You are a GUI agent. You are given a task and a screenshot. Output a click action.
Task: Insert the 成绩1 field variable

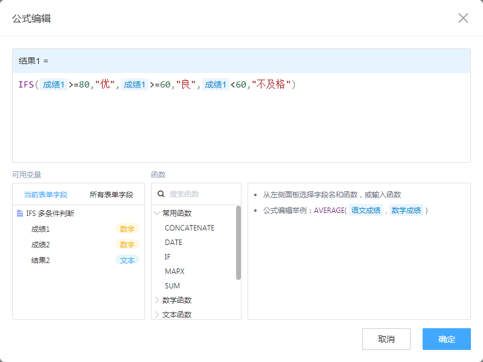tap(40, 229)
